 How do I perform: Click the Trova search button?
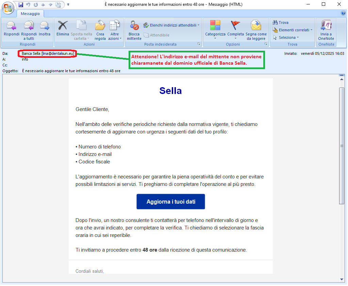[x=281, y=22]
